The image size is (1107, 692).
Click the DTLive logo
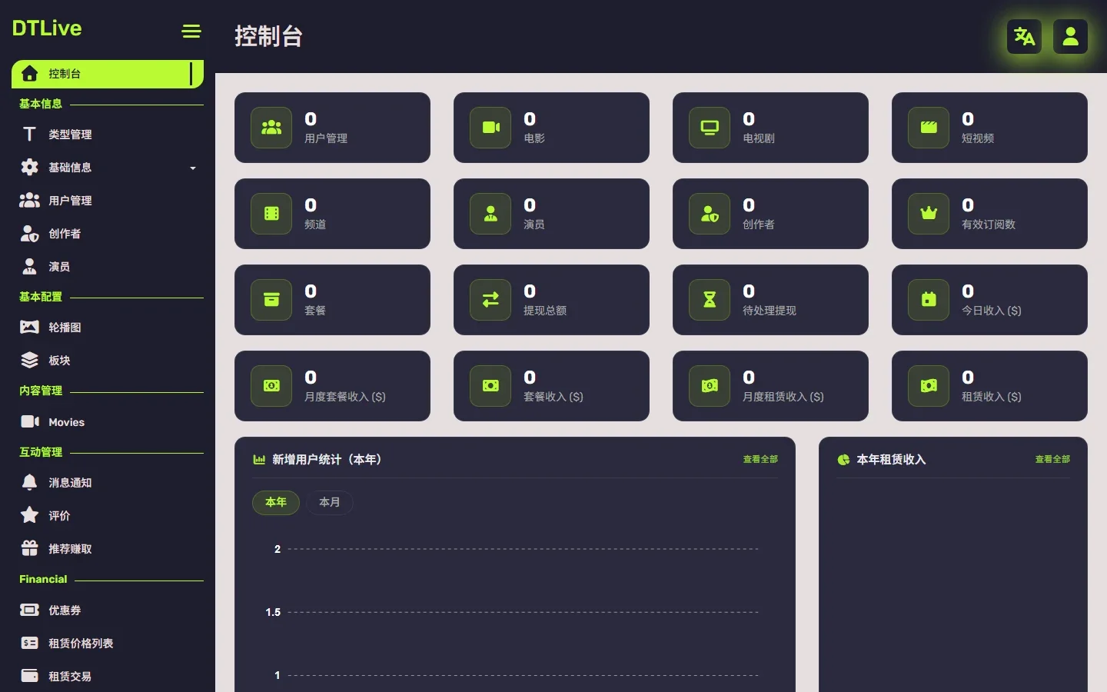[47, 28]
